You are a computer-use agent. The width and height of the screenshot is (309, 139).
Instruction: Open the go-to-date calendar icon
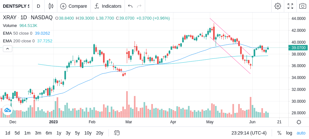[117, 133]
